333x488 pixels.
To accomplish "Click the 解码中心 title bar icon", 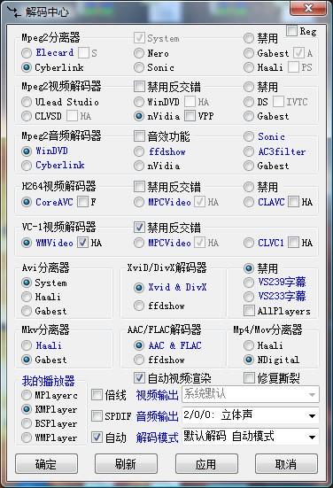I will 14,12.
